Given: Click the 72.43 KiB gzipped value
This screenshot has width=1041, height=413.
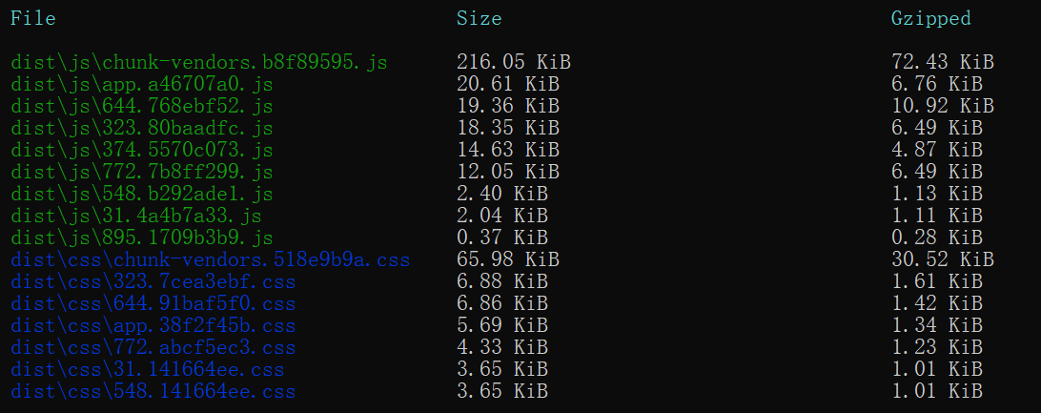Looking at the screenshot, I should 942,62.
